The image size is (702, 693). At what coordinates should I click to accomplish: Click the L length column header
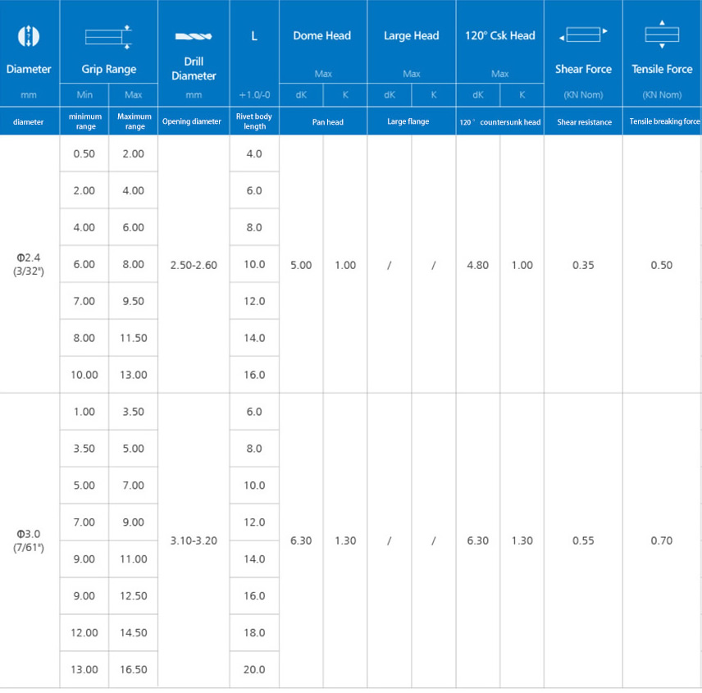pos(254,35)
